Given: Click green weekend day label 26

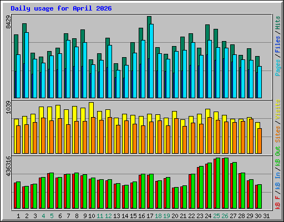Looking at the screenshot, I should click(225, 216).
